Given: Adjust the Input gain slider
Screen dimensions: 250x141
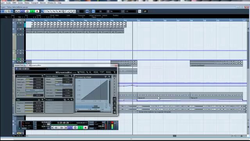Looking at the screenshot, I should 29,79.
